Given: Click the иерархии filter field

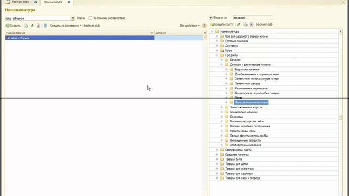Looking at the screenshot, I should pos(253,17).
